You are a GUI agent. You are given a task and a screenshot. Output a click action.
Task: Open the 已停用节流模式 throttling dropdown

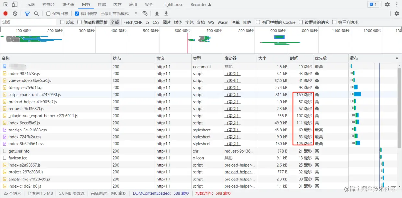(117, 14)
